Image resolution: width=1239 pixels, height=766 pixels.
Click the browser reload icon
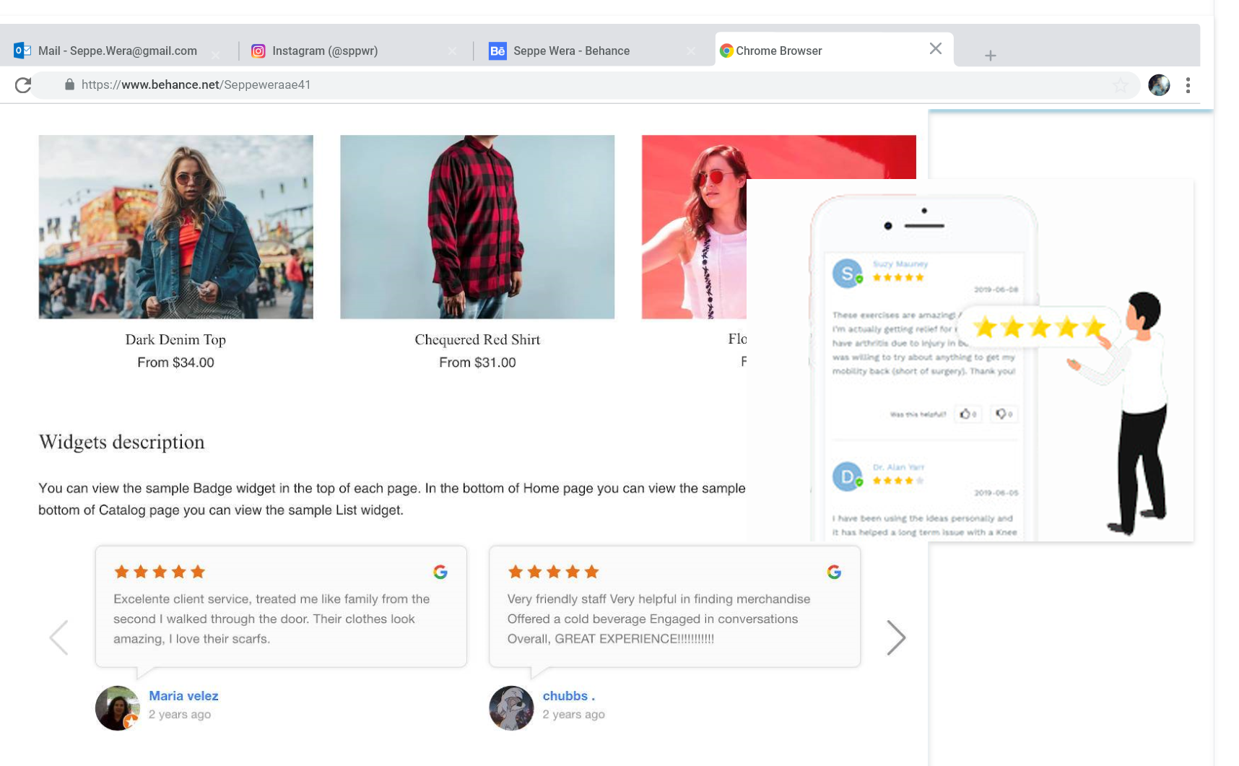23,85
